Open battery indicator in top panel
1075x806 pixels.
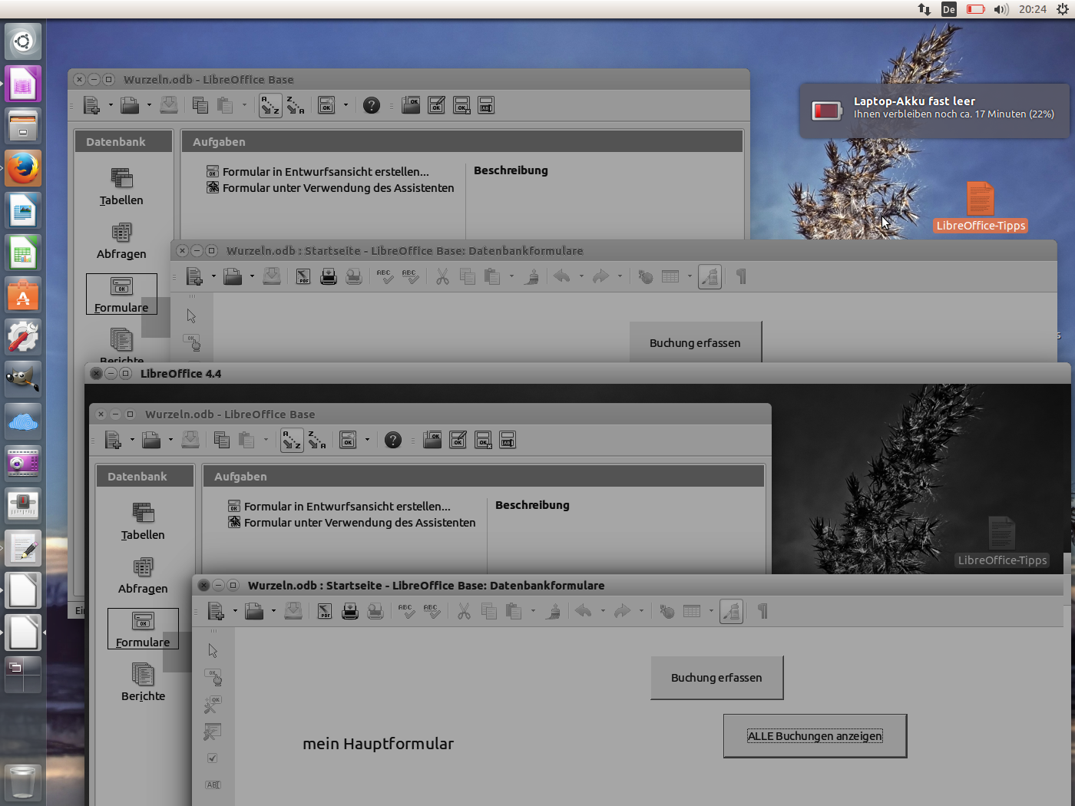coord(975,9)
